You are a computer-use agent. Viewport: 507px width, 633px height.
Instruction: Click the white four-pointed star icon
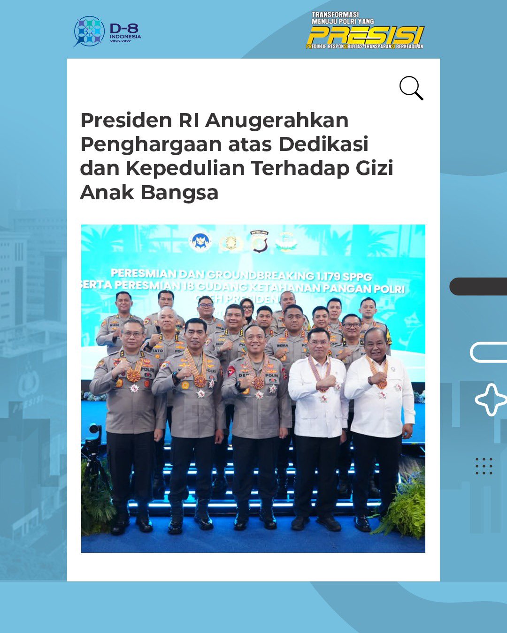(491, 399)
